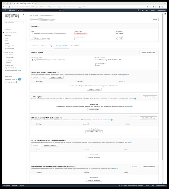Open the Global region dropdown
169x189 pixels.
point(153,10)
